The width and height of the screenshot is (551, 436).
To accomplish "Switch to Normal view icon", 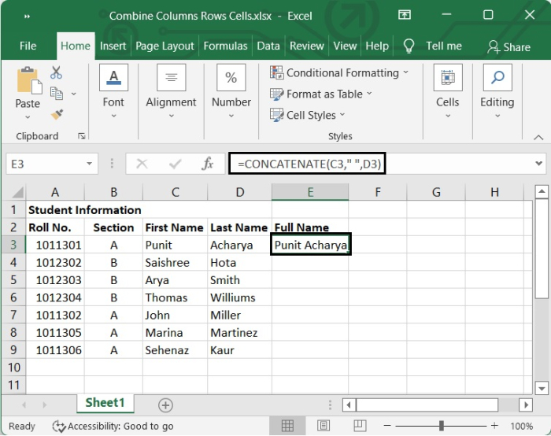I will (x=287, y=426).
